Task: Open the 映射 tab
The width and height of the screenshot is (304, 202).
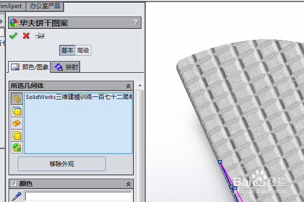Action: (x=66, y=67)
